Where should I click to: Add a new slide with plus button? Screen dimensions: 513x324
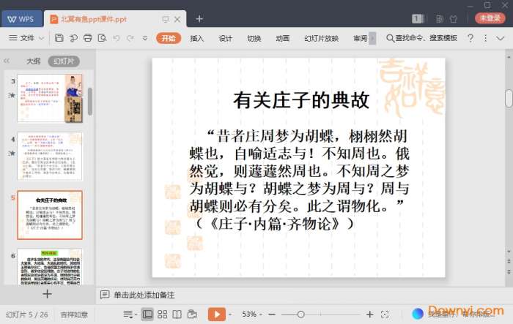[x=47, y=294]
